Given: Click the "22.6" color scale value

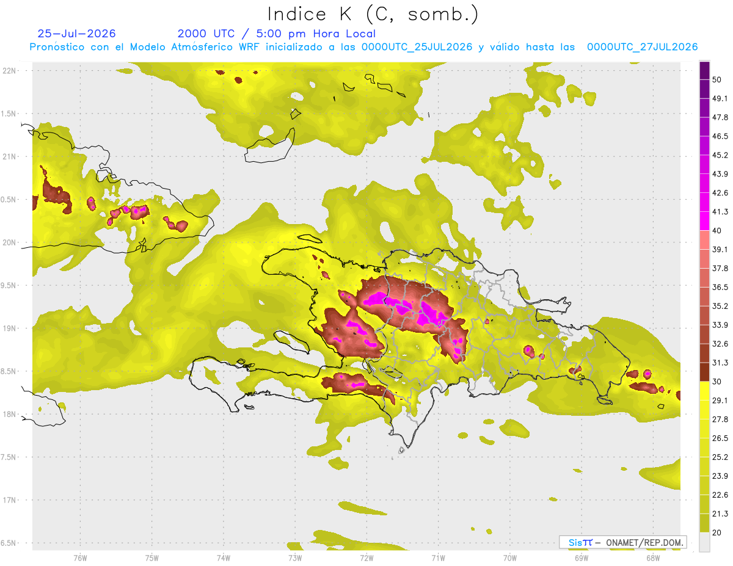Looking at the screenshot, I should [720, 495].
